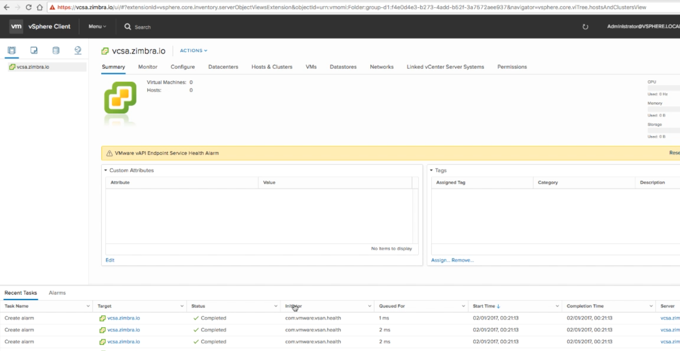
Task: Click the VMware vAPI Endpoint Service Health Alarm text
Action: [x=167, y=153]
